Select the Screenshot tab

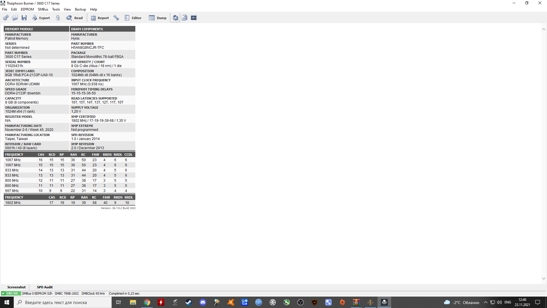pyautogui.click(x=16, y=287)
